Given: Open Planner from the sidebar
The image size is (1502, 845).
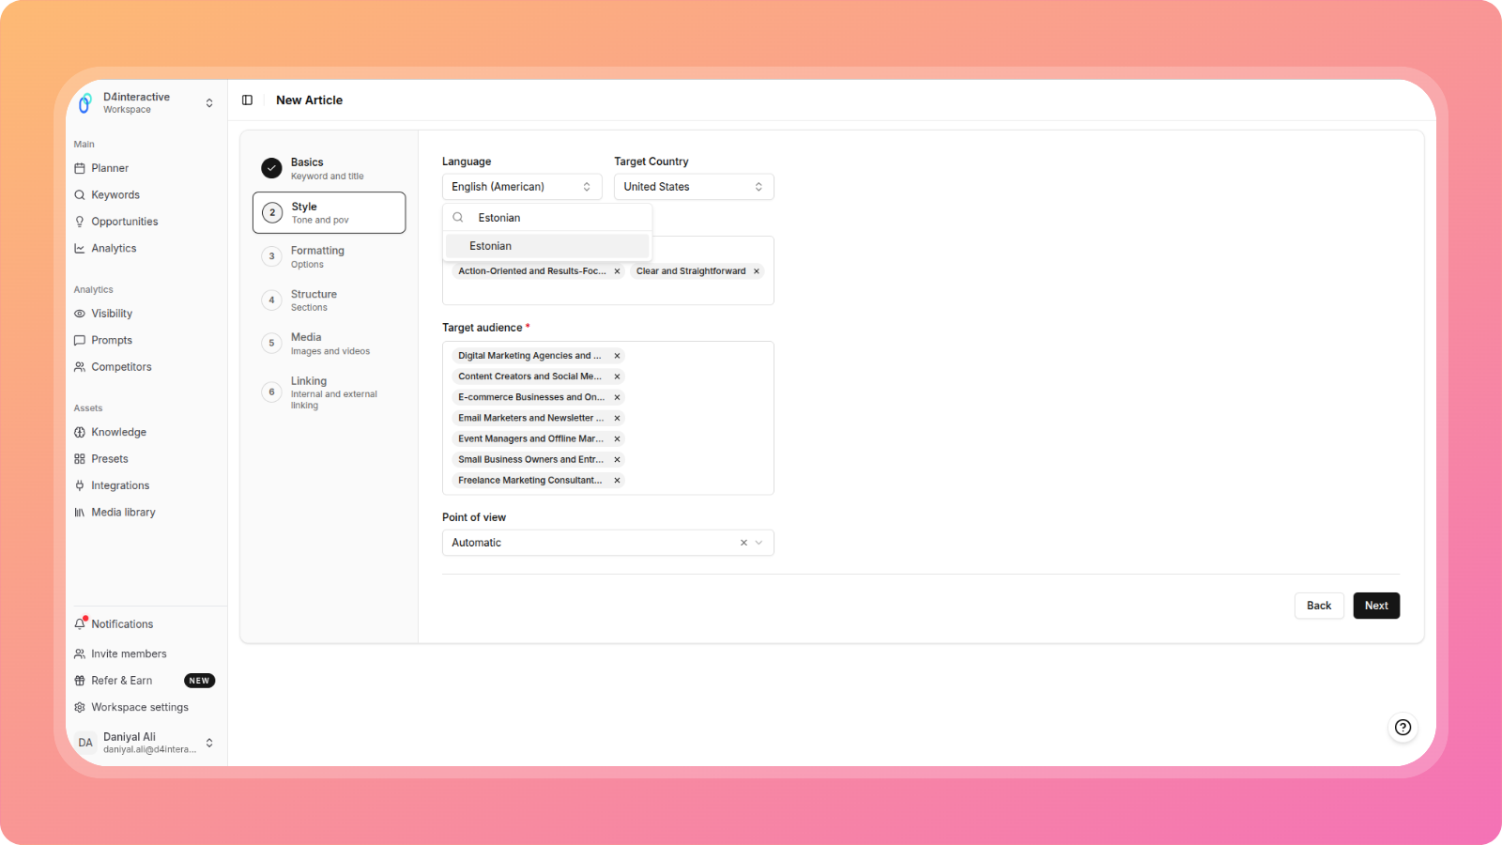Looking at the screenshot, I should (110, 168).
